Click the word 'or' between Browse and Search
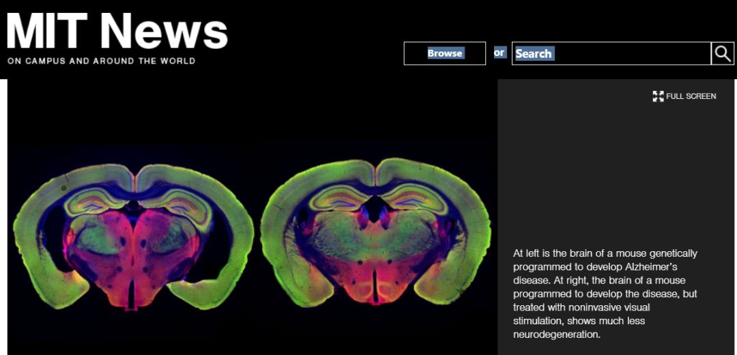 pos(499,53)
